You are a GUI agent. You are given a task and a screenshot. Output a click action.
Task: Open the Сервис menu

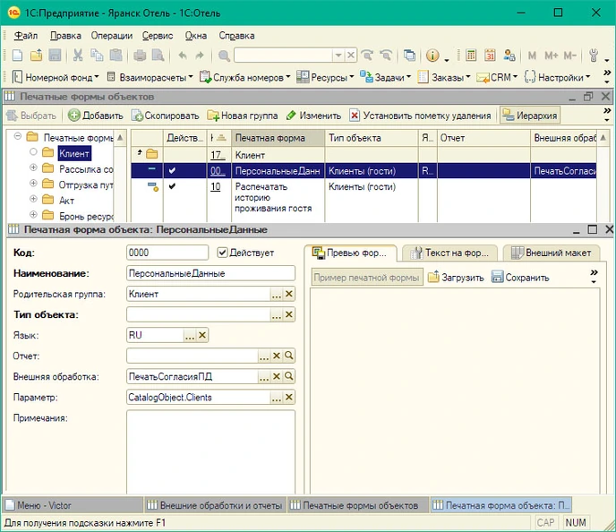pyautogui.click(x=158, y=36)
